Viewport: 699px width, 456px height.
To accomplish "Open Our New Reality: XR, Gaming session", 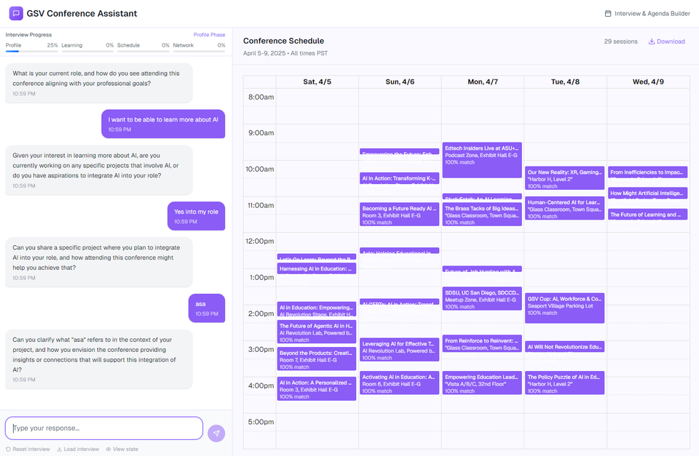I will point(564,178).
